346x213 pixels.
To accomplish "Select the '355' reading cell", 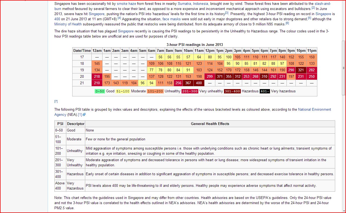I will tap(229, 77).
